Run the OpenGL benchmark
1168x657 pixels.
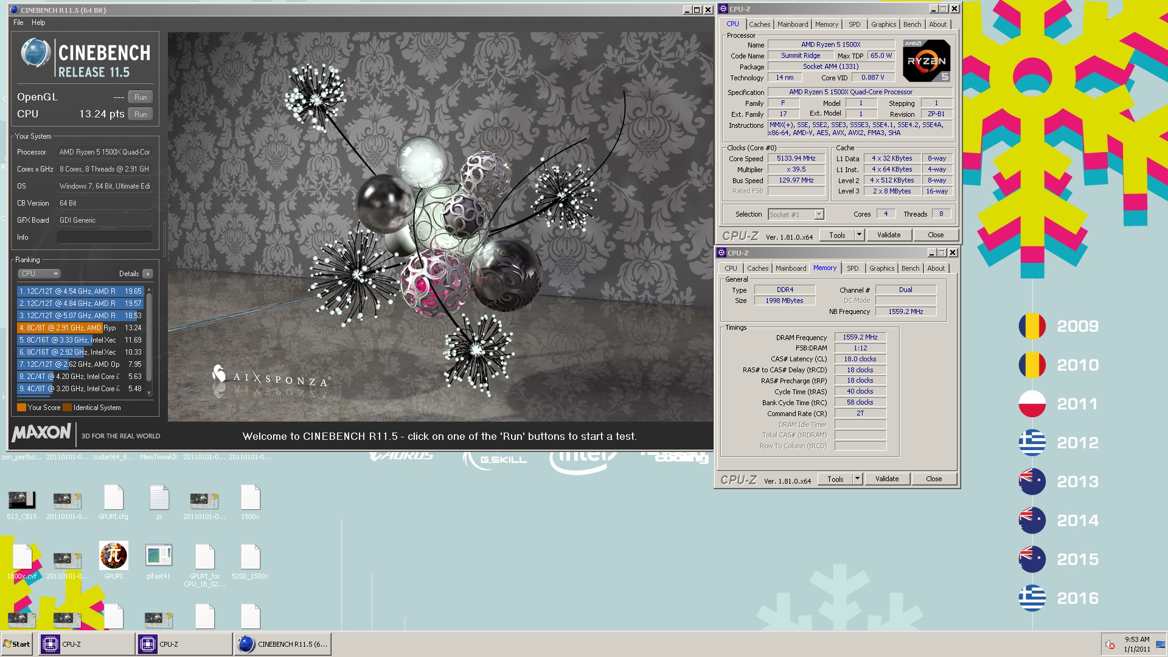(141, 97)
